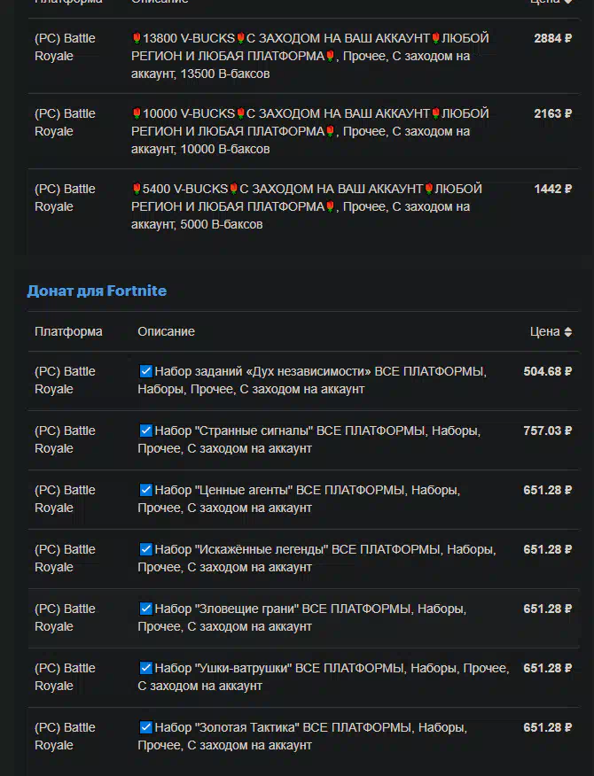Viewport: 594px width, 776px height.
Task: Sort the Донат table by the Цена header
Action: coord(544,331)
